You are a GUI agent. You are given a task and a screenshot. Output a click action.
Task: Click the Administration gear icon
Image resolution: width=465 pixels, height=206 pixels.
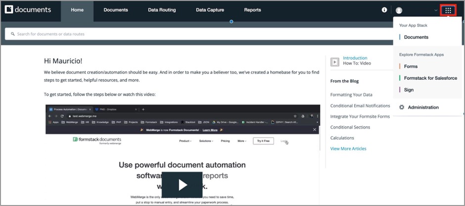(402, 107)
